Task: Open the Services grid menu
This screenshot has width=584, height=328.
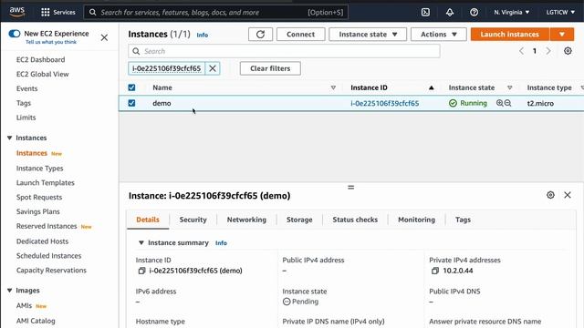Action: coord(58,12)
